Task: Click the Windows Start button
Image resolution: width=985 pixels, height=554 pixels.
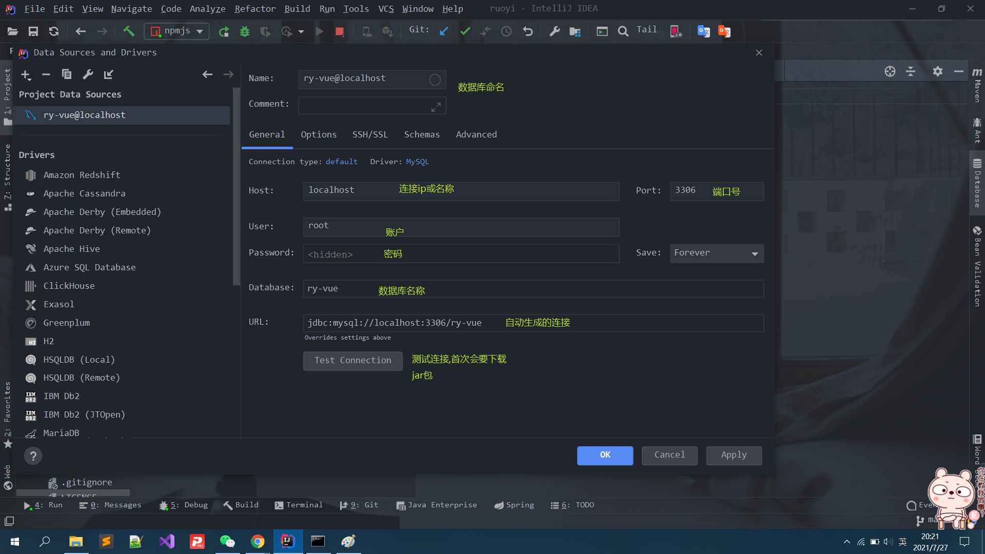Action: 15,542
